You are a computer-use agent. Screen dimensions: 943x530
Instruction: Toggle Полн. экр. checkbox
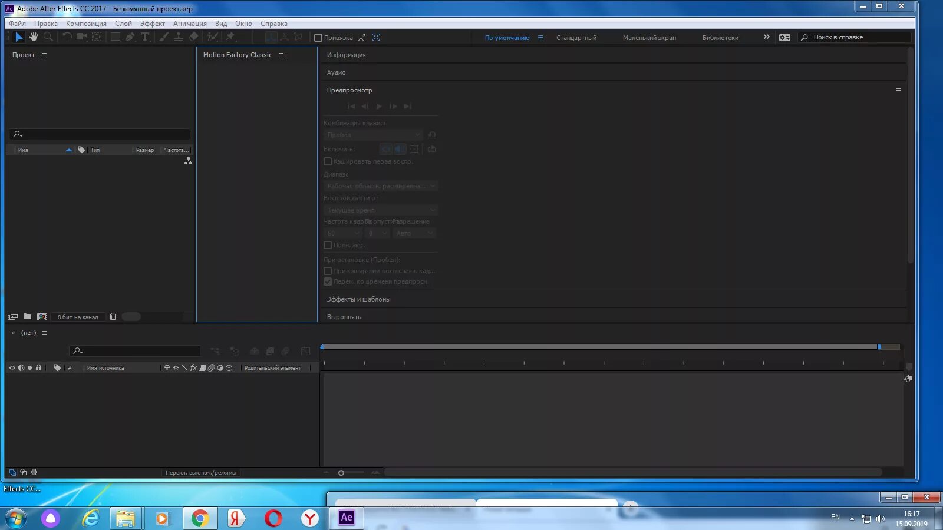click(328, 245)
